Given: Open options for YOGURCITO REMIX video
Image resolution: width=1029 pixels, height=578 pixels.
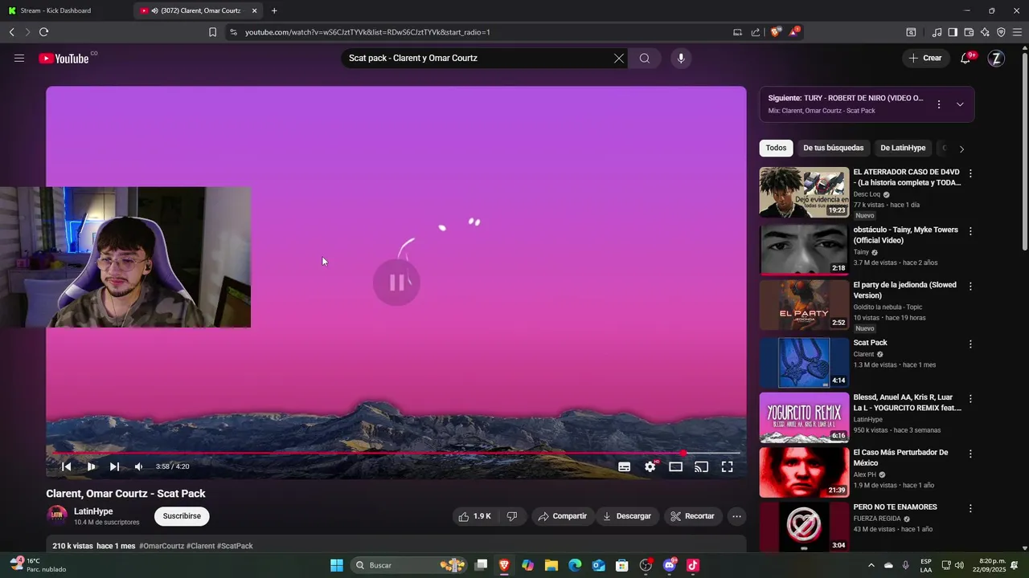Looking at the screenshot, I should coord(970,399).
